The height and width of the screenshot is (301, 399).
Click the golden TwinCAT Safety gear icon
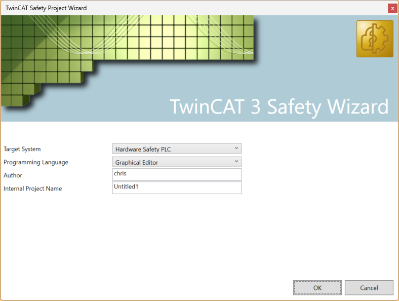[375, 39]
